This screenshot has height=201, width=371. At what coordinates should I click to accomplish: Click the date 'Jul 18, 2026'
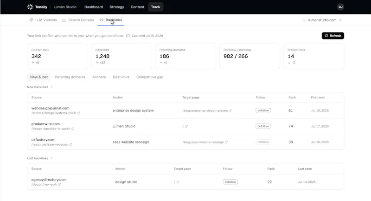pos(320,110)
